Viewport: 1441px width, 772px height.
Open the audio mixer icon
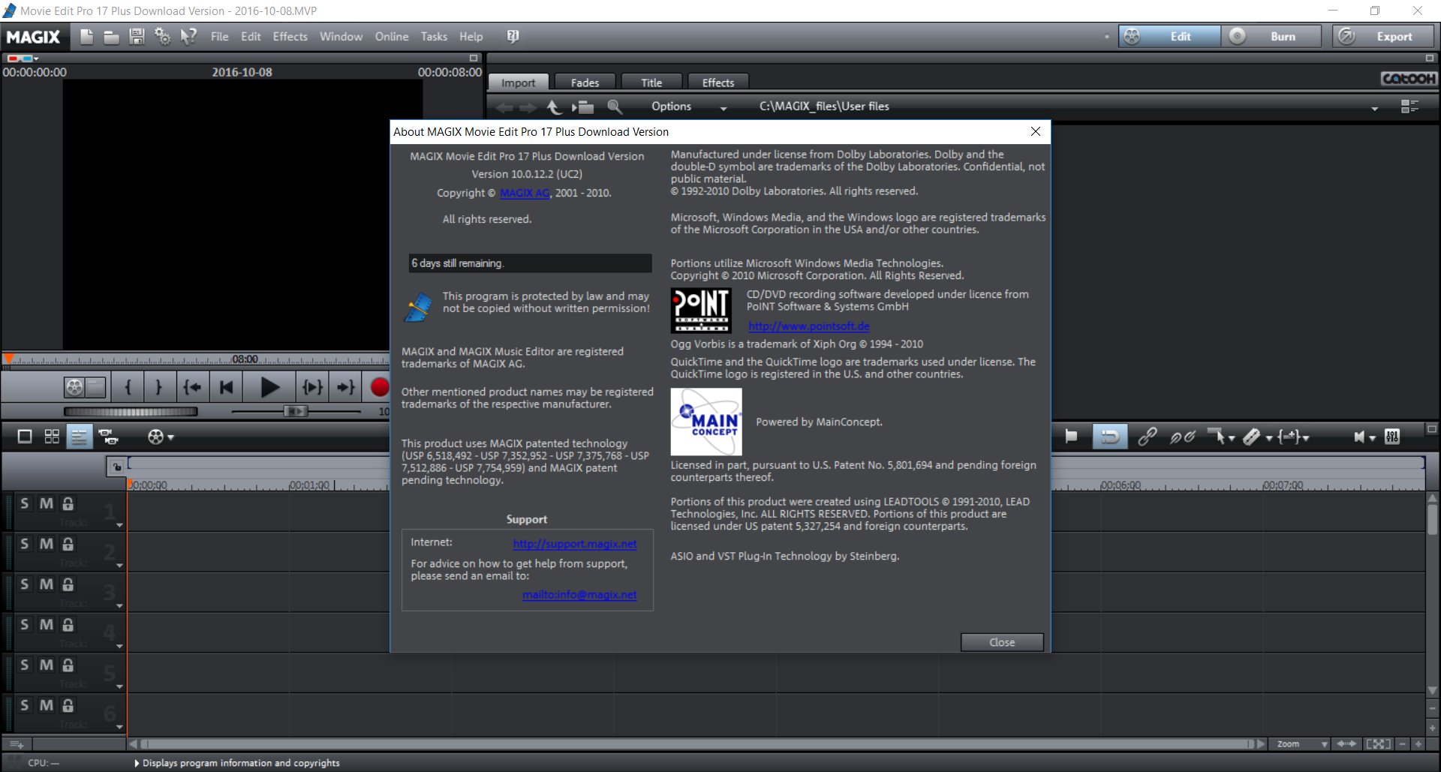point(1392,437)
